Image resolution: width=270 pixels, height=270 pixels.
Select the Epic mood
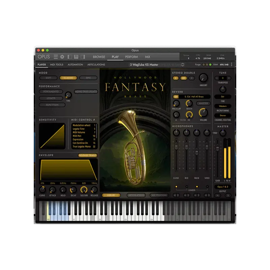[88, 78]
